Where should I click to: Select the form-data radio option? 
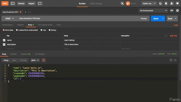4,30
